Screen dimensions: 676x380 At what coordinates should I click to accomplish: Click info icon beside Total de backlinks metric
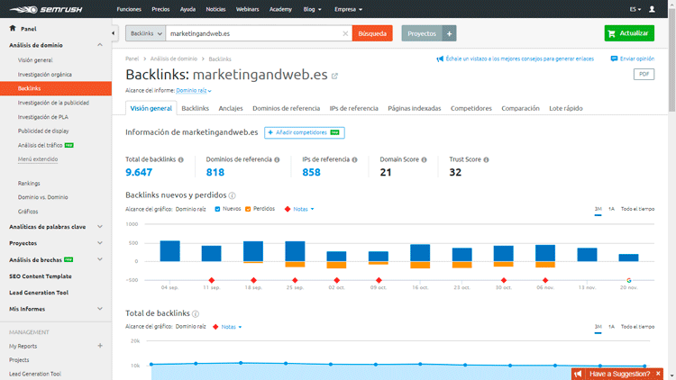point(181,160)
